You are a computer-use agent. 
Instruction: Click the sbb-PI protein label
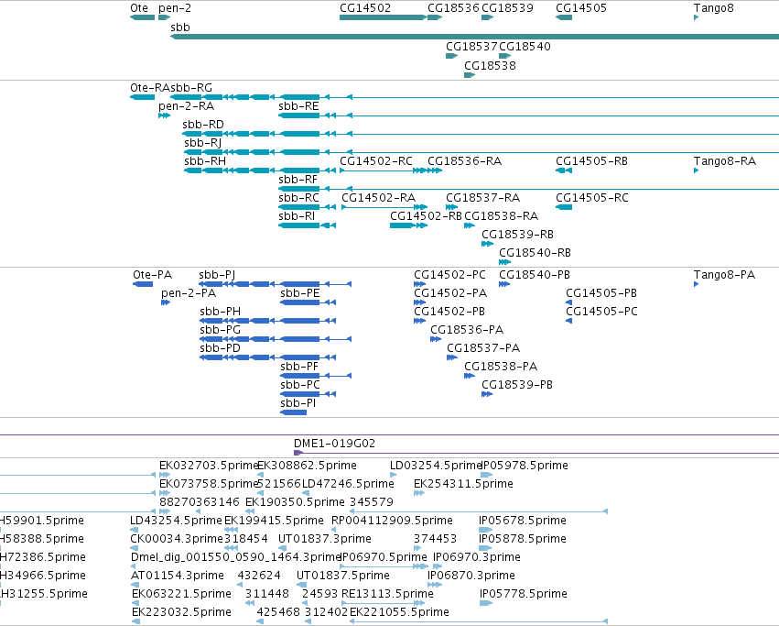[298, 403]
